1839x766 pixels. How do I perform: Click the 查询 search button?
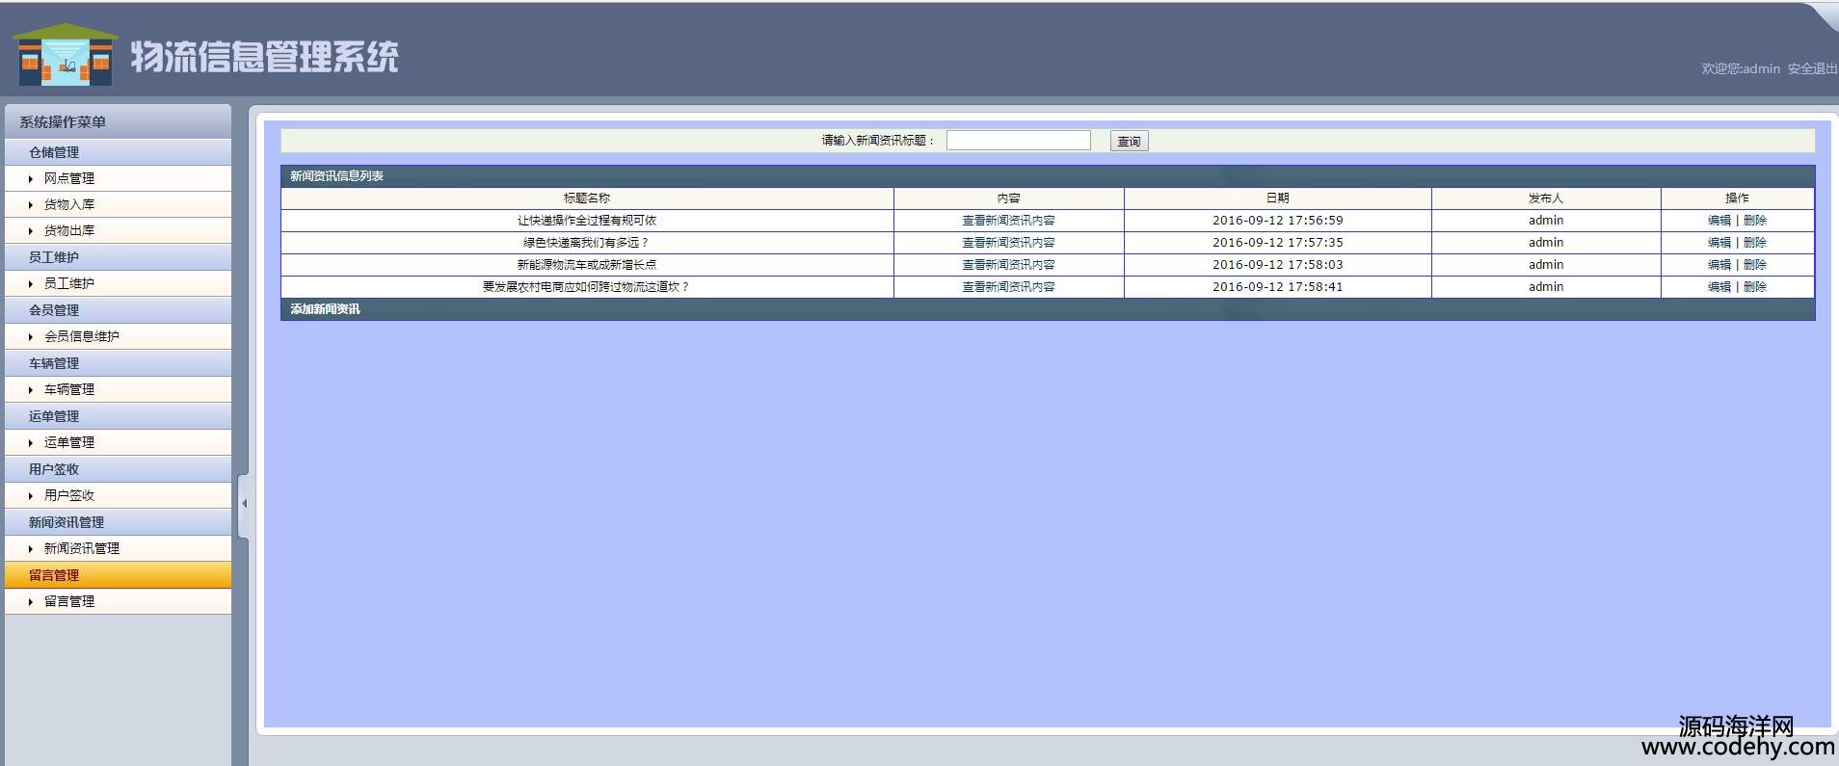tap(1129, 142)
